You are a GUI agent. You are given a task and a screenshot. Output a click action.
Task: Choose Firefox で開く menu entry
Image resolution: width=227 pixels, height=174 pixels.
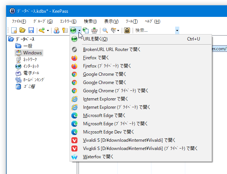(x=141, y=58)
